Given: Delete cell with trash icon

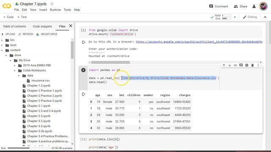Looking at the screenshot, I should click(252, 65).
